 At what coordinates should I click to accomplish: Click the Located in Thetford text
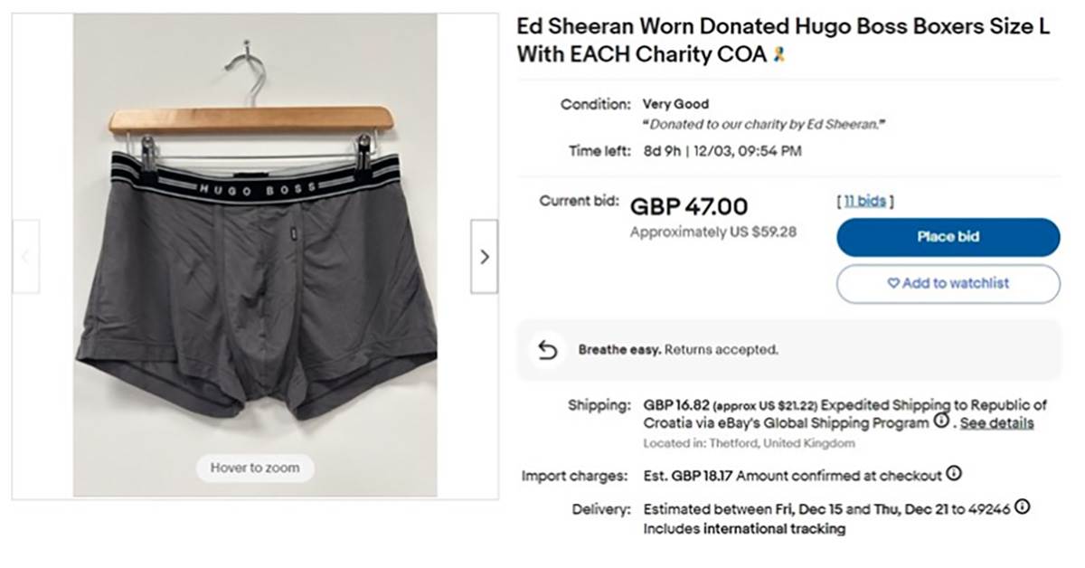click(749, 443)
